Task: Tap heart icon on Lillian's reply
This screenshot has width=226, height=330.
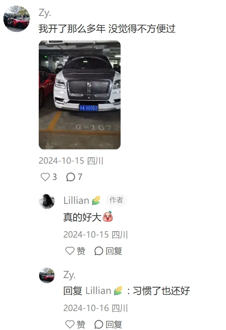Action: [70, 251]
